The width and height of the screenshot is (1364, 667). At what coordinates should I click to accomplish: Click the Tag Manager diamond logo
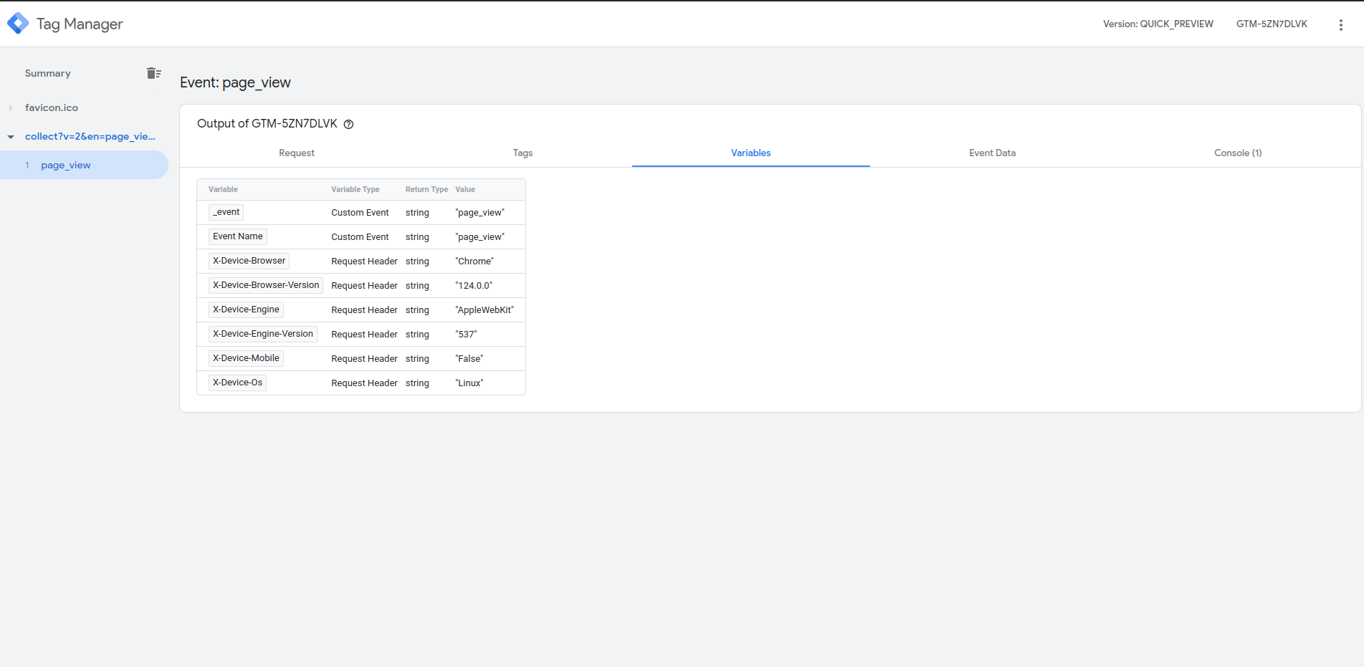point(18,22)
